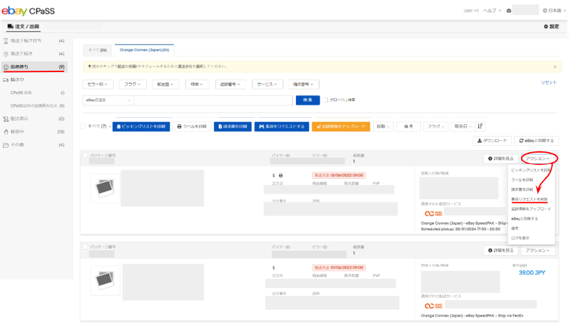Open the 日本語 language selector

553,11
